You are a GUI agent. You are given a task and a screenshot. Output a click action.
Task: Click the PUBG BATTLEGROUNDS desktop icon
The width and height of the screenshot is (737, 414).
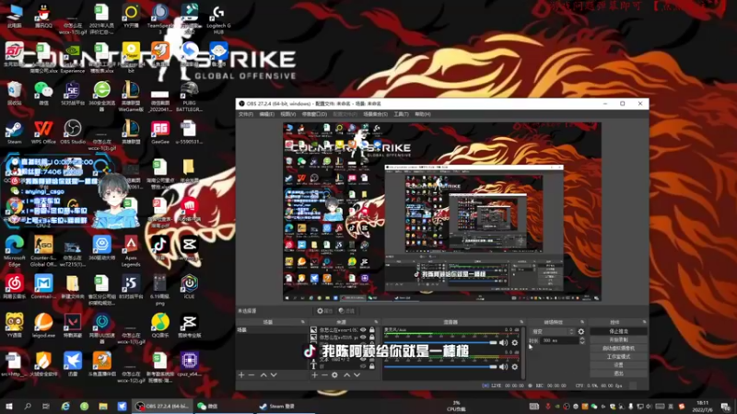[x=189, y=97]
